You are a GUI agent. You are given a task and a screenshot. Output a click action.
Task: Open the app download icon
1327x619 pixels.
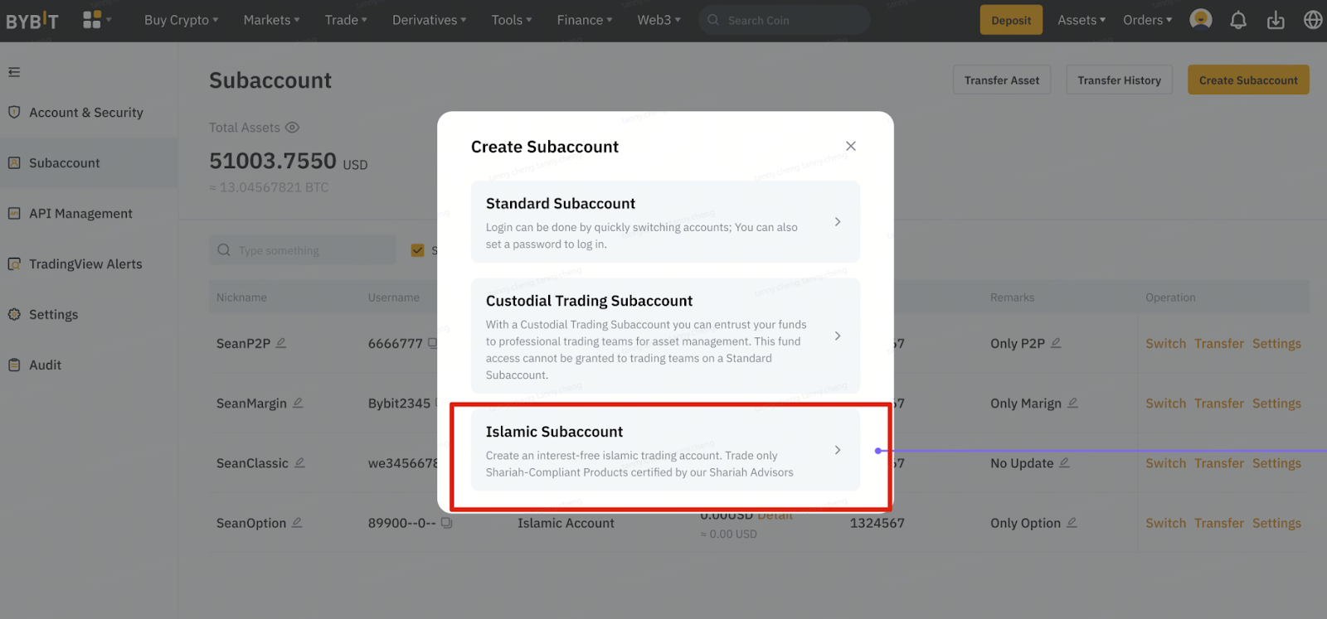click(1276, 20)
